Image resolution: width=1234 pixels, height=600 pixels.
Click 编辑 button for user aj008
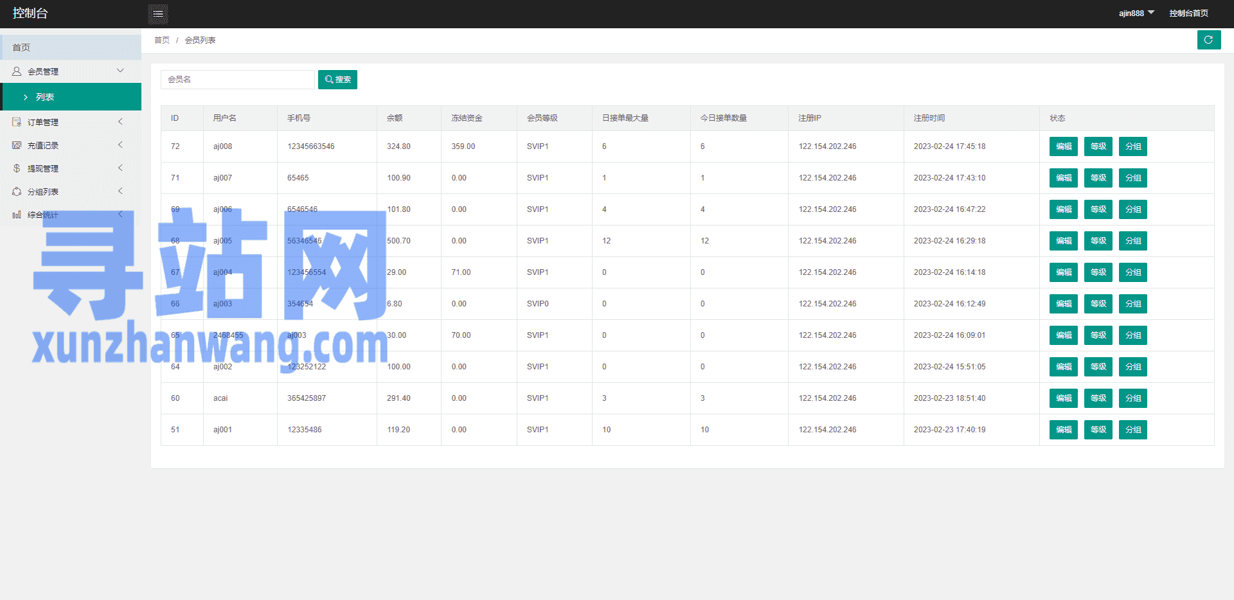click(x=1063, y=146)
